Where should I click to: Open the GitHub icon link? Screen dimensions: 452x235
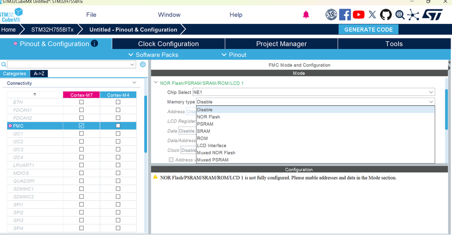385,14
